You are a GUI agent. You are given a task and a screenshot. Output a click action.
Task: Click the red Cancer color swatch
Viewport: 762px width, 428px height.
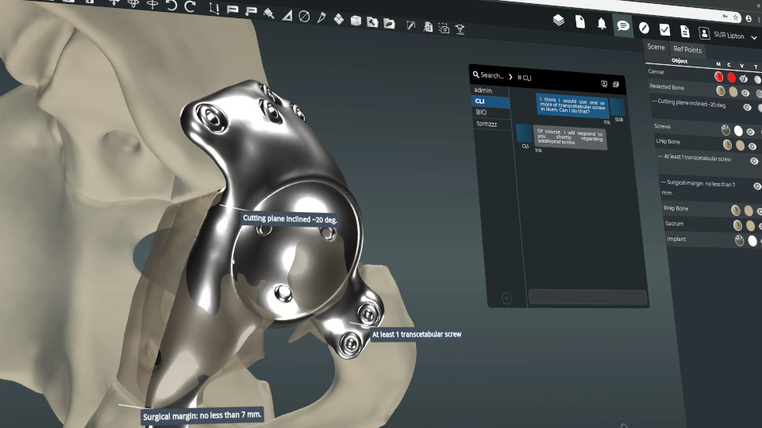[731, 78]
